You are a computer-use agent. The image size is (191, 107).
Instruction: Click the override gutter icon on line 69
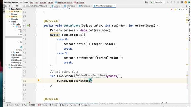tap(28, 26)
